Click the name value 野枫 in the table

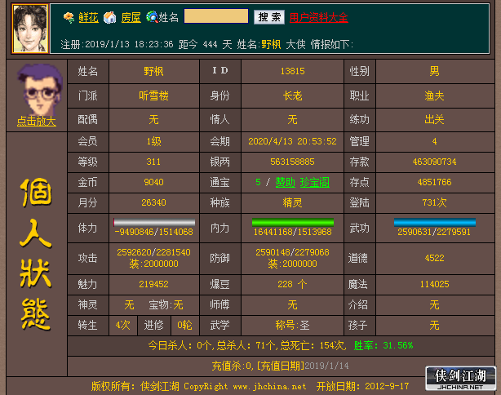(x=153, y=71)
